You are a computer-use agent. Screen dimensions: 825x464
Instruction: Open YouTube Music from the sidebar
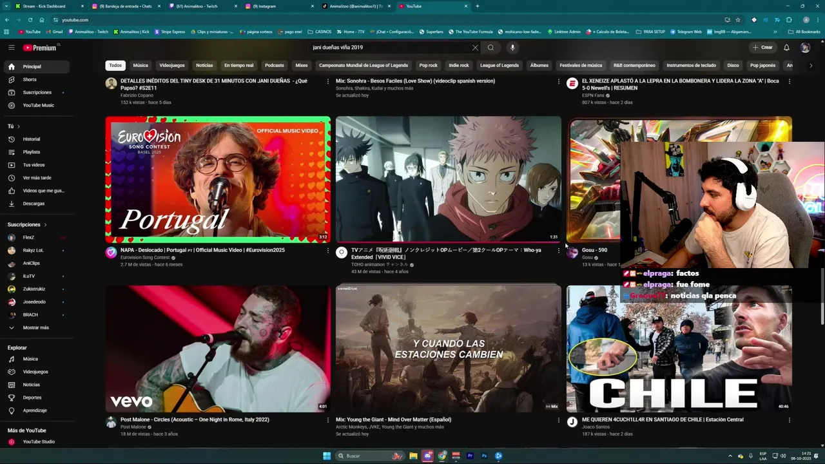point(35,105)
